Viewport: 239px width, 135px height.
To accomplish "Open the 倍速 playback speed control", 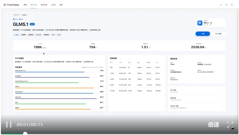I will click(213, 124).
